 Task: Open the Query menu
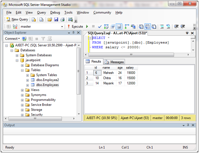(x=42, y=13)
